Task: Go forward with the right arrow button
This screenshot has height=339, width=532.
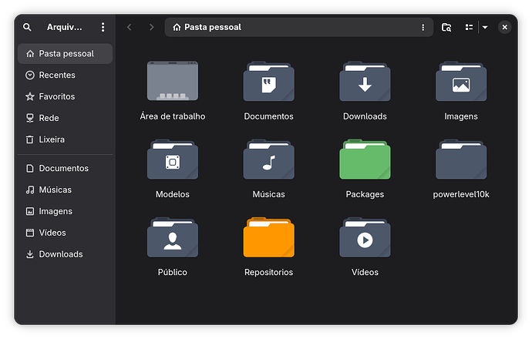Action: pos(151,27)
